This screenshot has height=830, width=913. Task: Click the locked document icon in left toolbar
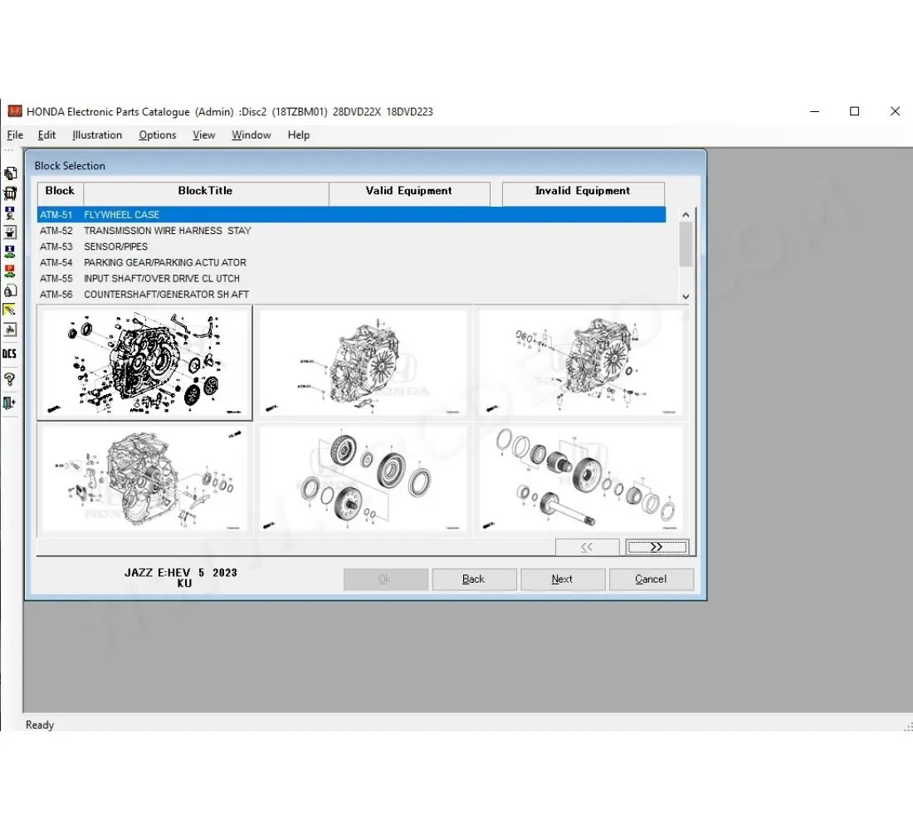point(10,290)
